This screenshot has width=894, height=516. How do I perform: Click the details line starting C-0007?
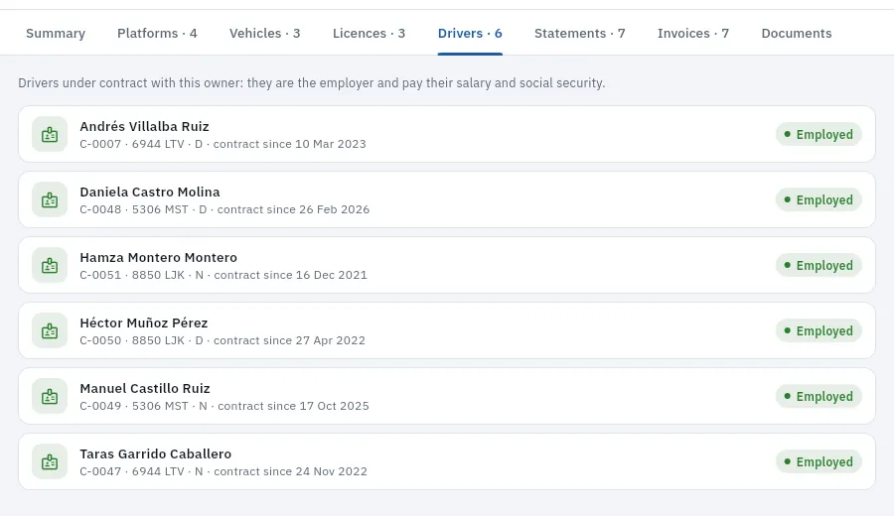tap(223, 144)
